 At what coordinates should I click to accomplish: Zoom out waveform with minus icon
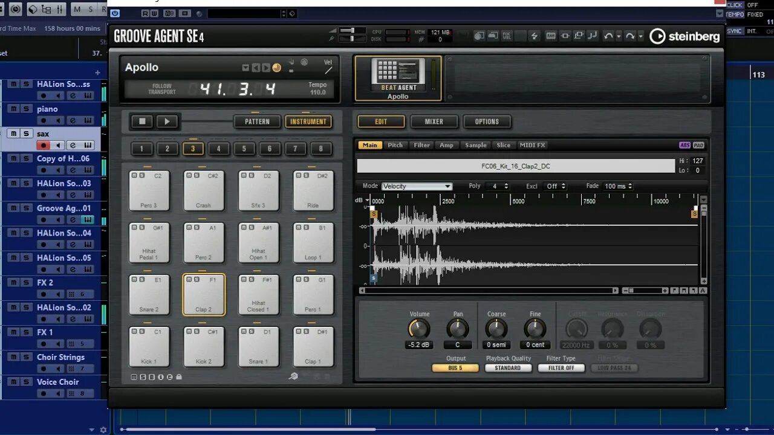625,291
